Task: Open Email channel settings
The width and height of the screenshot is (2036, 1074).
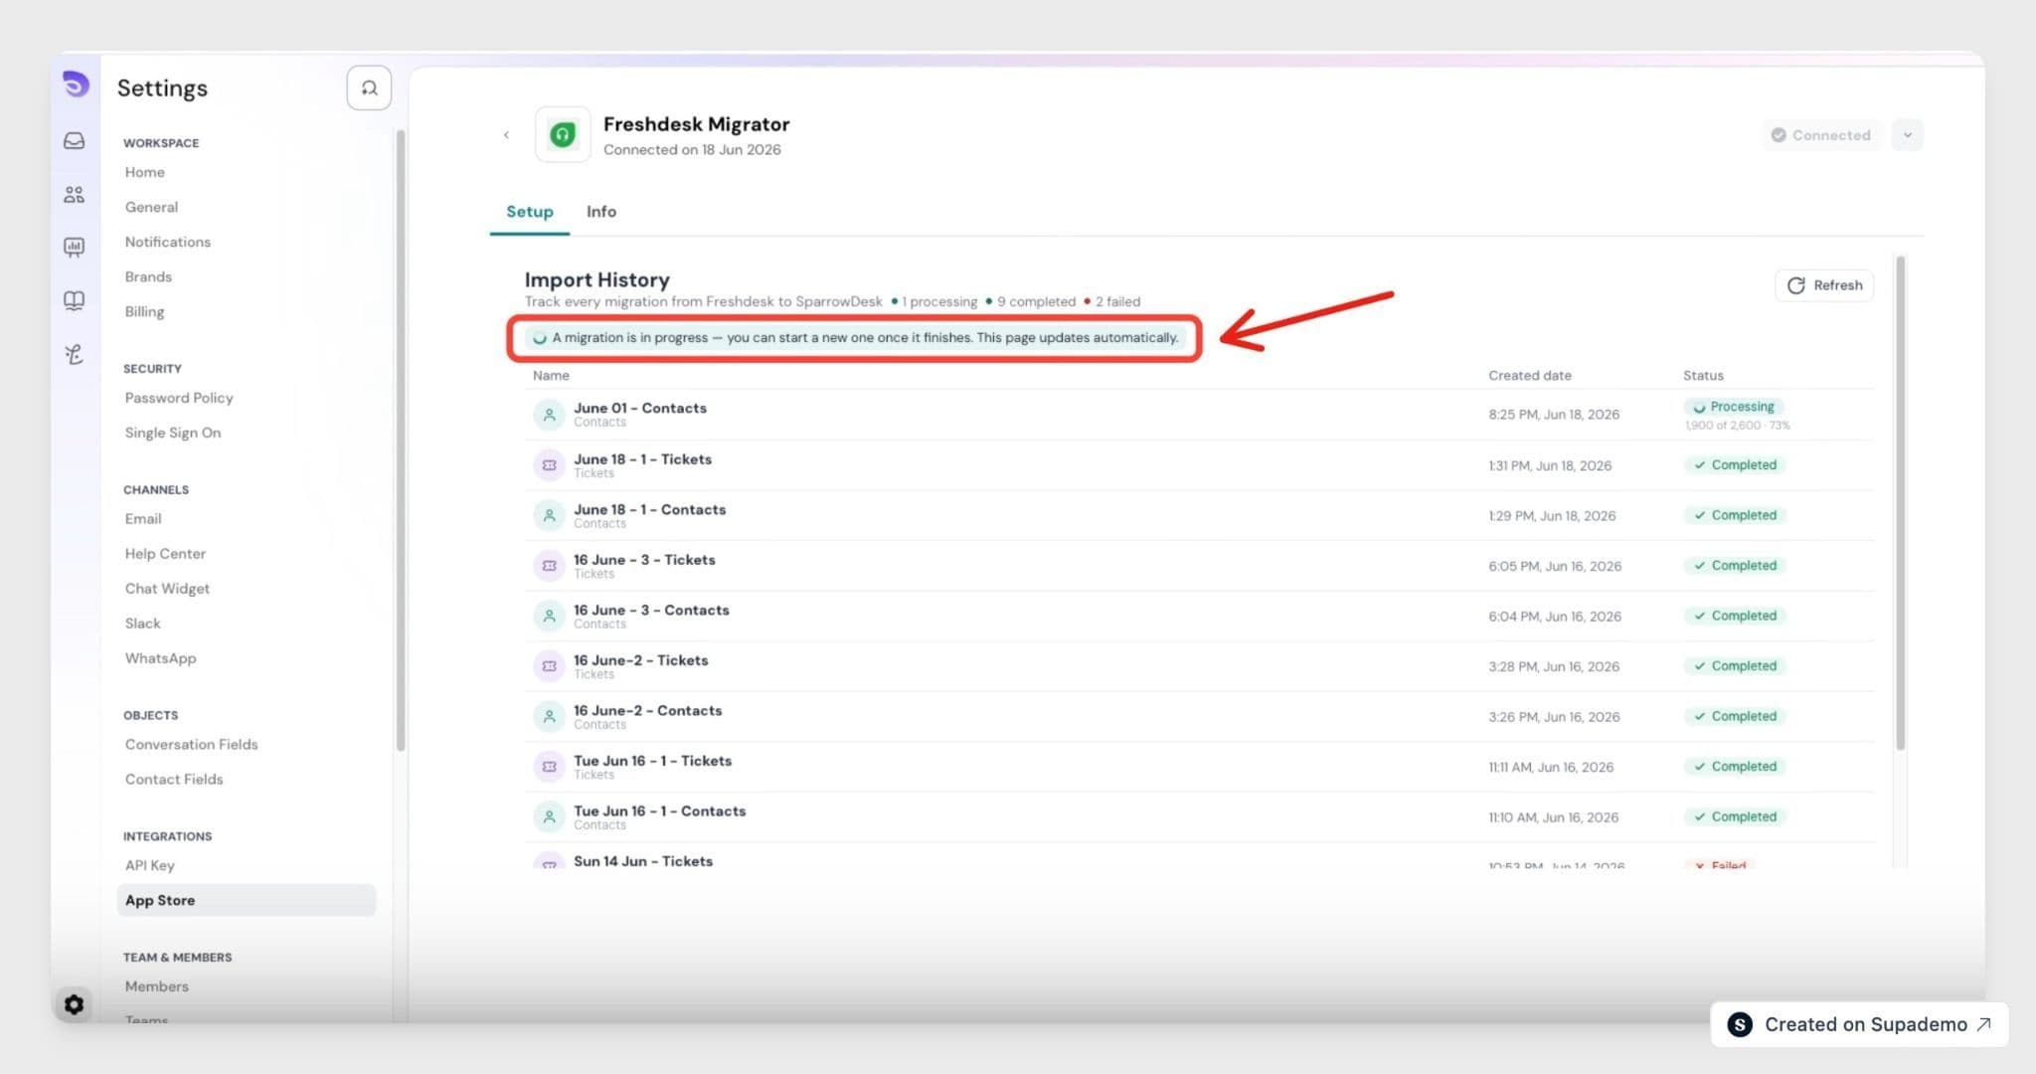Action: tap(143, 519)
